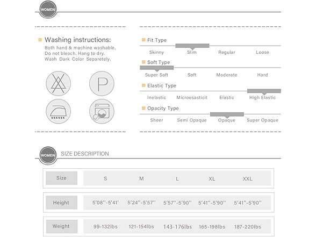Viewport: 316px width, 237px height.
Task: Click the do-not-bleach crossed triangle icon
Action: pyautogui.click(x=58, y=83)
